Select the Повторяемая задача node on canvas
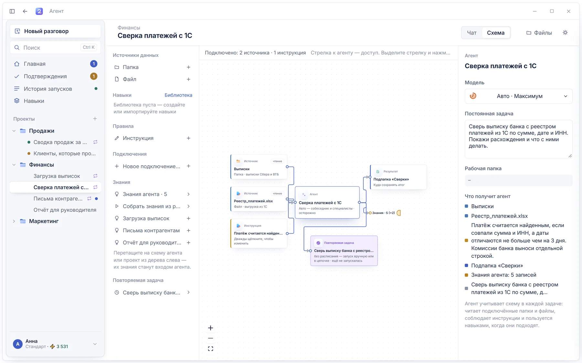Viewport: 582px width, 363px height. (x=344, y=251)
